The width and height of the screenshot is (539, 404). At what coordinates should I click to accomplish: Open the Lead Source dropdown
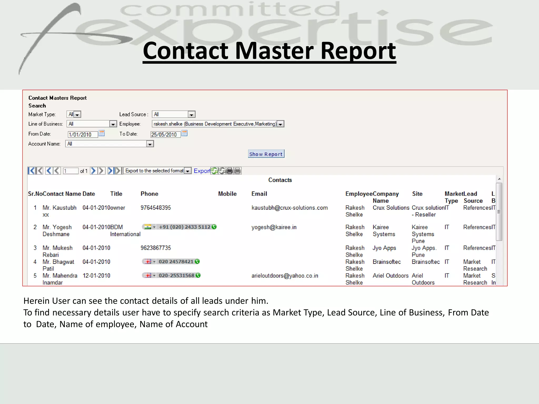(191, 115)
